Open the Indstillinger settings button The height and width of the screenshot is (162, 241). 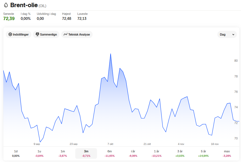(19, 34)
